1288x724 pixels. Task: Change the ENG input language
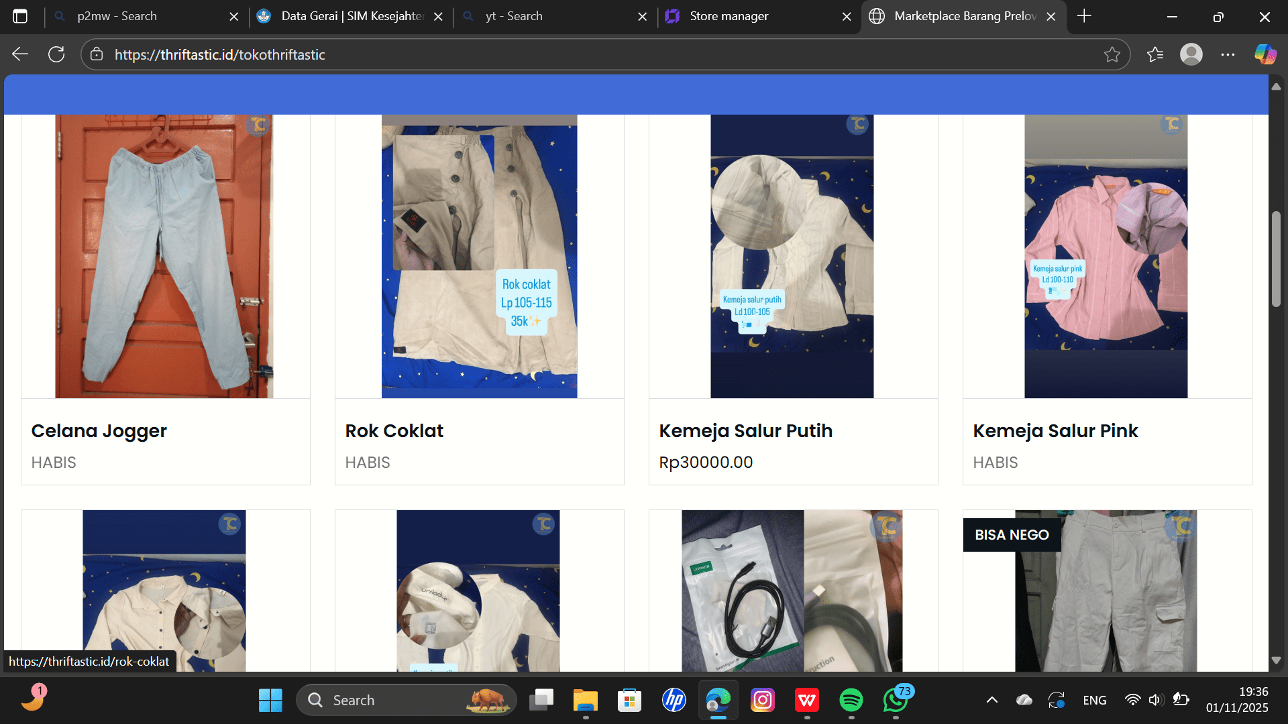[x=1095, y=701]
